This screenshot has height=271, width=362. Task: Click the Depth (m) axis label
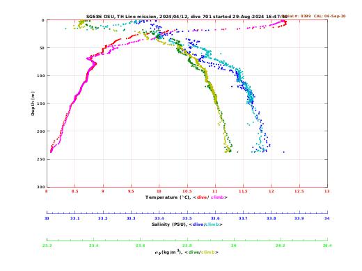point(33,104)
